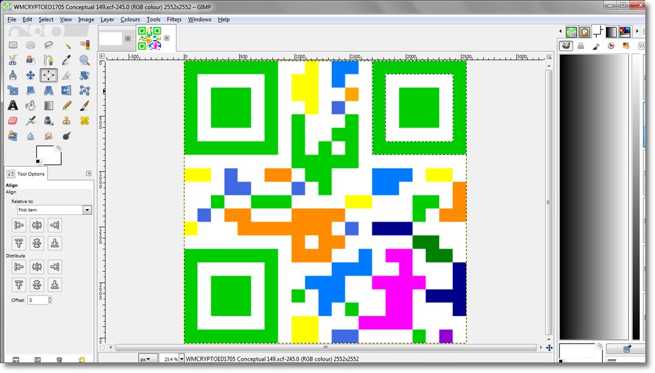The image size is (655, 373).
Task: Delete tool preset trash icon
Action: (59, 360)
